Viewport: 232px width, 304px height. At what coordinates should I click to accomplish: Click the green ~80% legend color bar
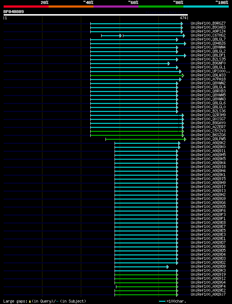point(161,7)
